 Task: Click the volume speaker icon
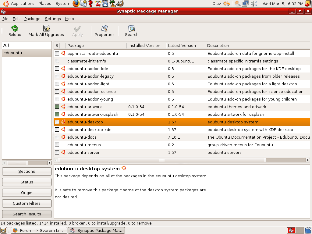point(254,4)
